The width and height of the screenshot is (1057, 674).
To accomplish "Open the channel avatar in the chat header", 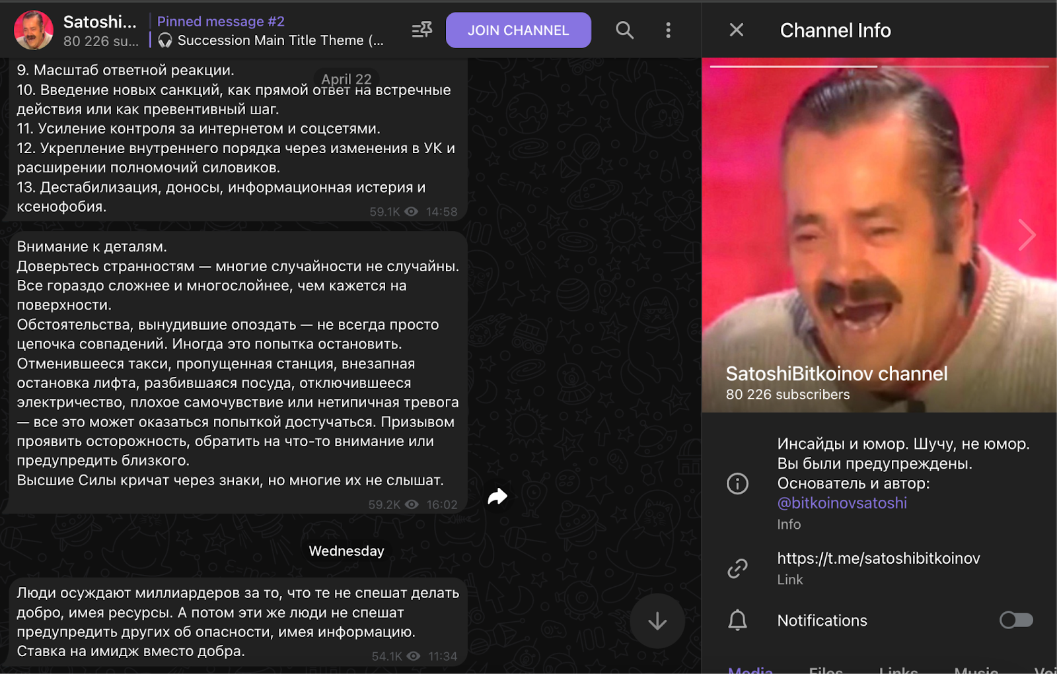I will click(34, 30).
